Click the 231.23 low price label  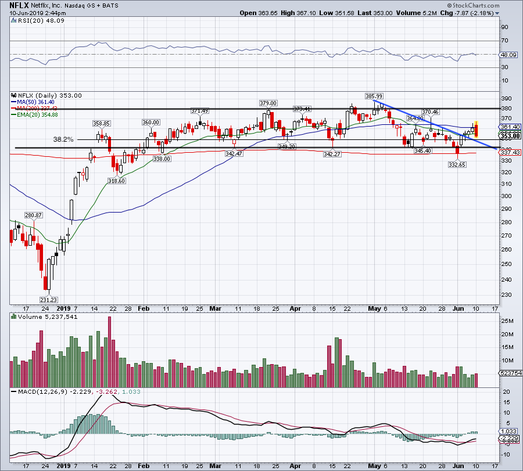(x=49, y=300)
